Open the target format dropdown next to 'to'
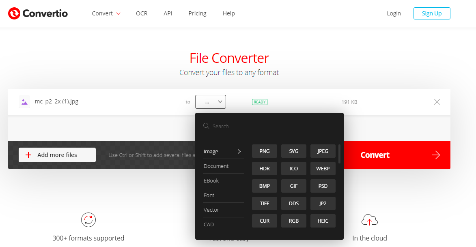476x247 pixels. point(211,102)
